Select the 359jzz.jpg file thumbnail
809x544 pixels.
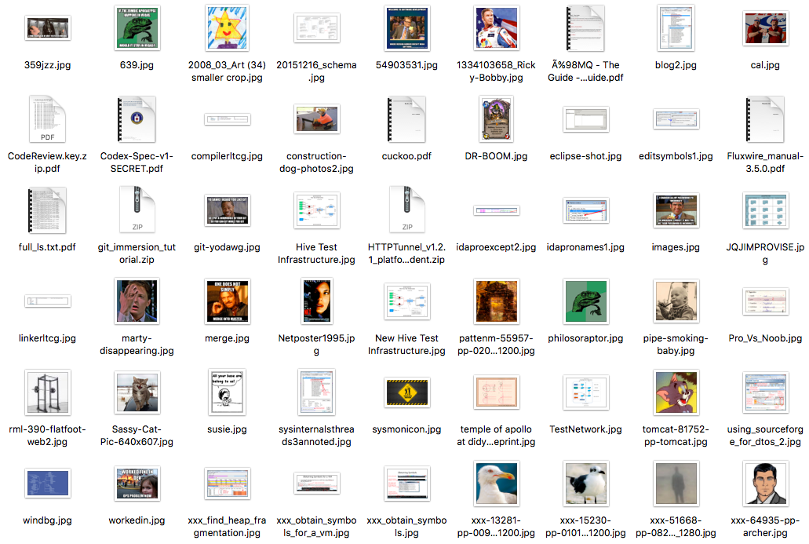coord(47,28)
